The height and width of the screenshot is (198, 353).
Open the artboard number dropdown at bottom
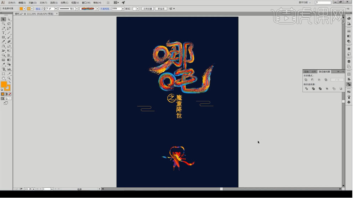pos(52,189)
